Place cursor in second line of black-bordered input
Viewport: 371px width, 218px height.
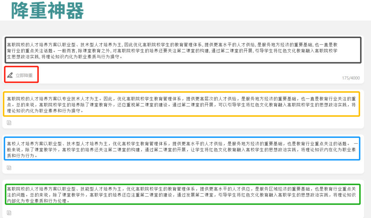[x=172, y=51]
